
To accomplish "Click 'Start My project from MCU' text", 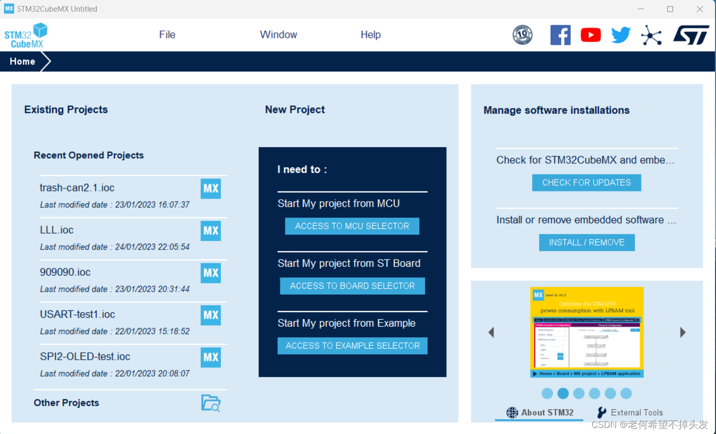I will point(338,204).
